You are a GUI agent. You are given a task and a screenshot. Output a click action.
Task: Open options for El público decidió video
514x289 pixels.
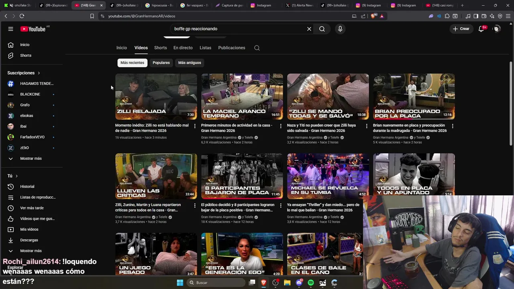coord(281,206)
